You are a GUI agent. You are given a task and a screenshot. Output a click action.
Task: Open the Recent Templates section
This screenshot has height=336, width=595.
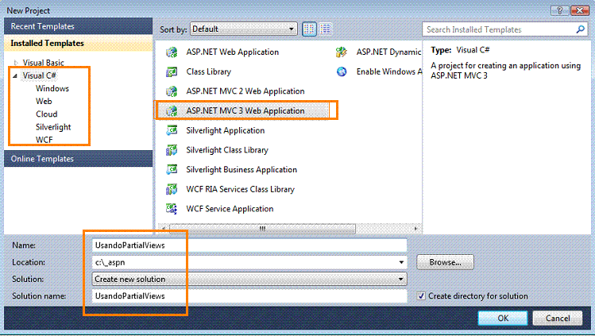(x=78, y=26)
